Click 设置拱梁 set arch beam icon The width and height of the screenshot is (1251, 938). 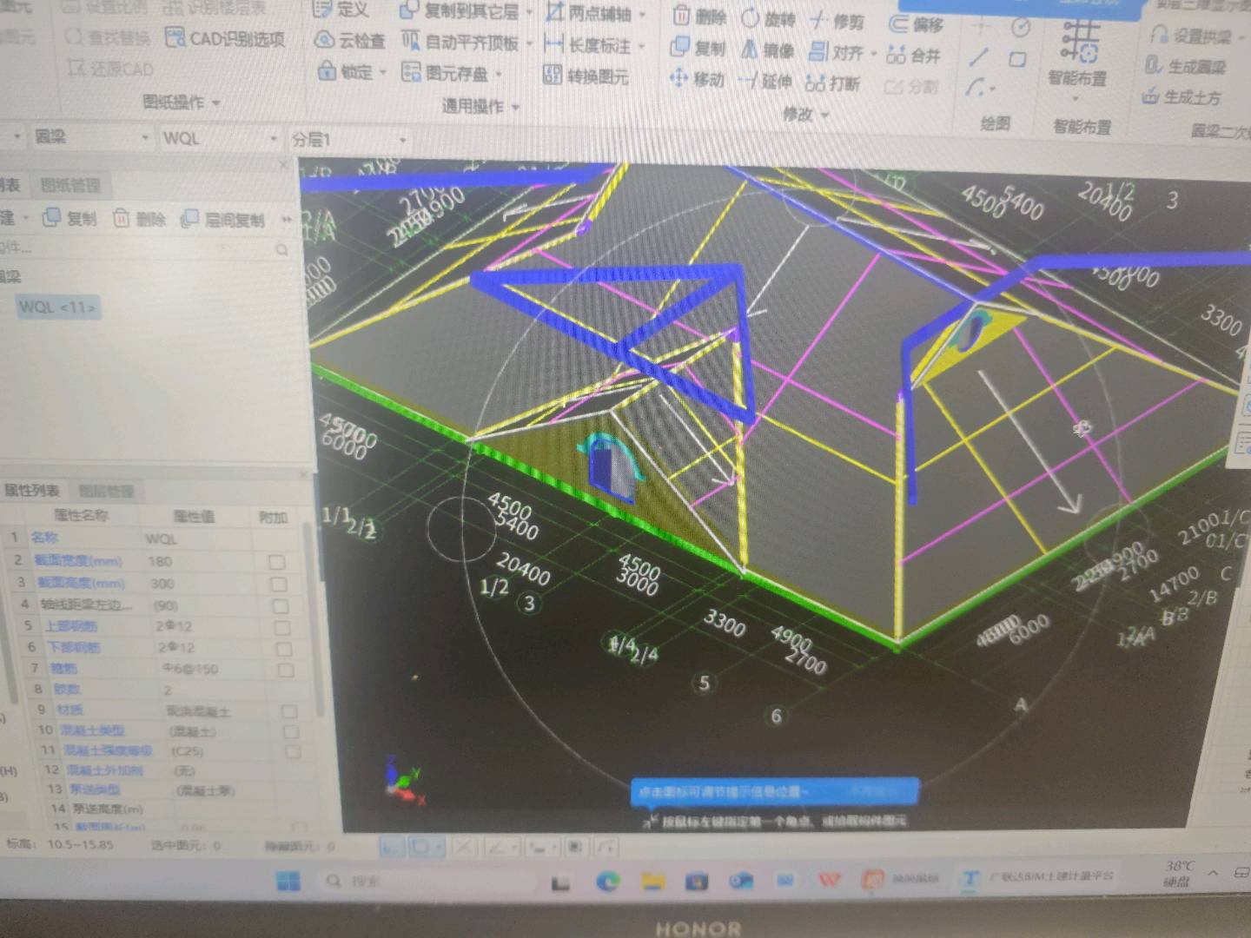[x=1159, y=34]
